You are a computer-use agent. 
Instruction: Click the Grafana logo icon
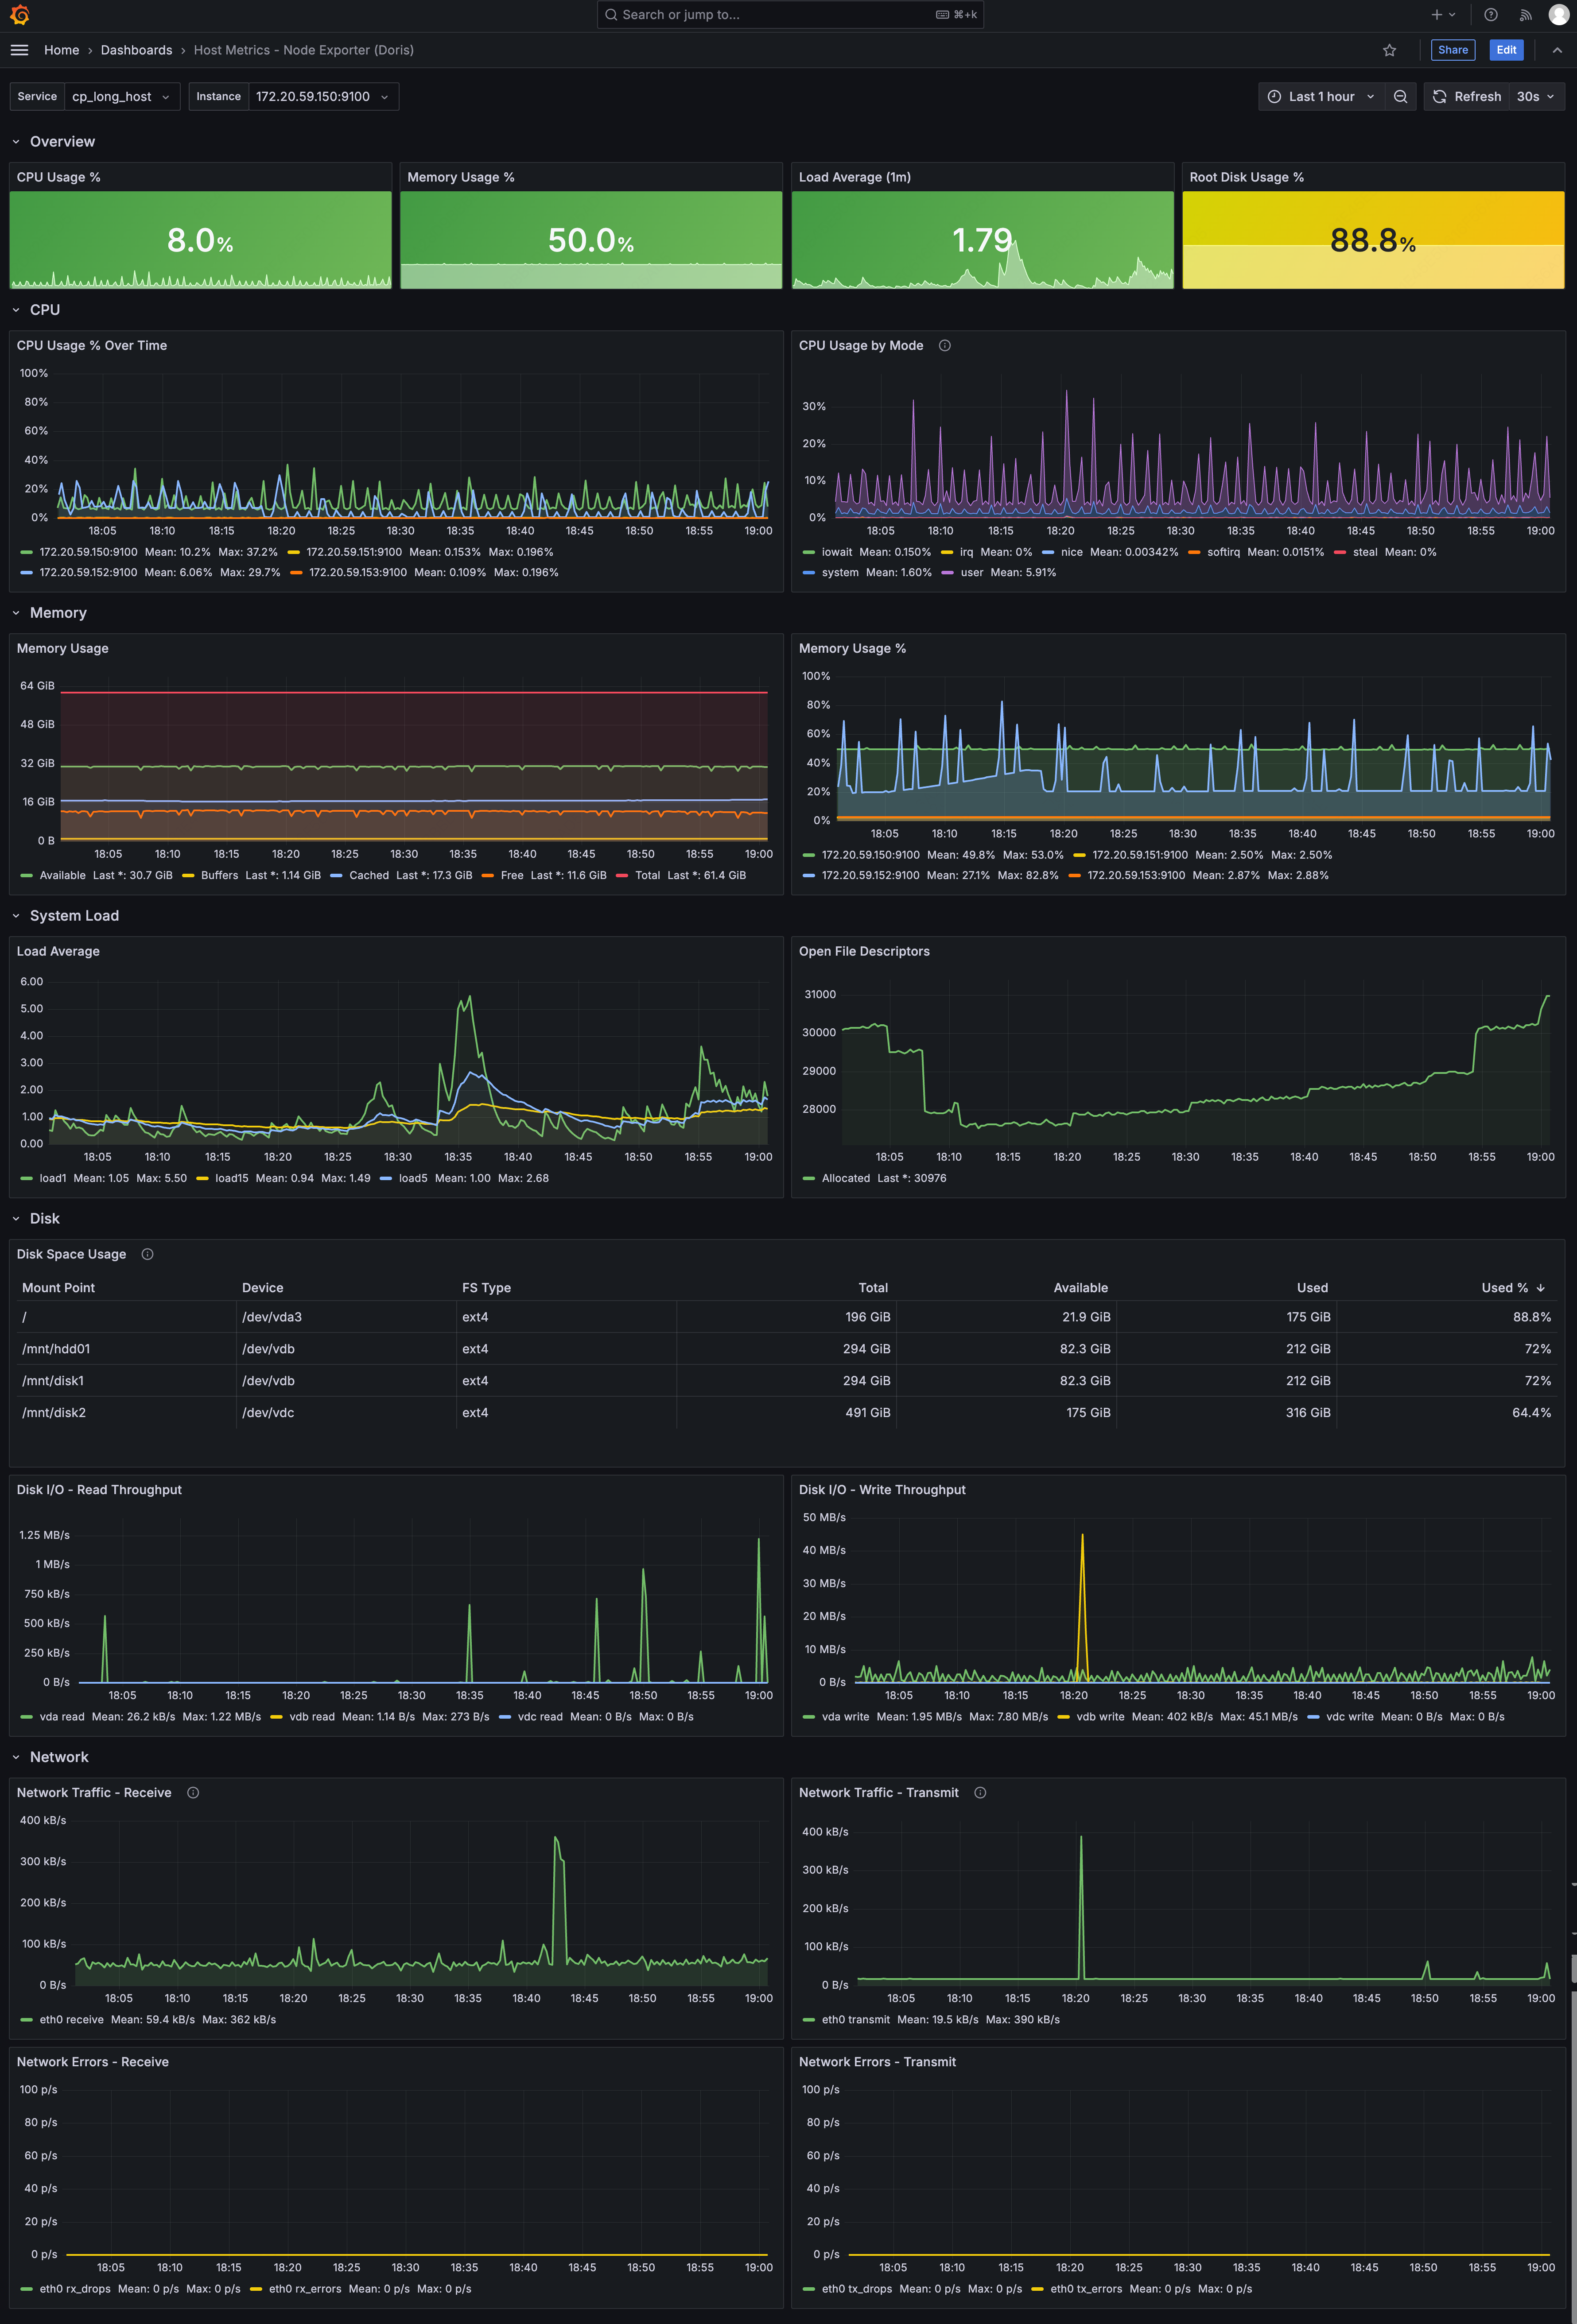pos(19,14)
